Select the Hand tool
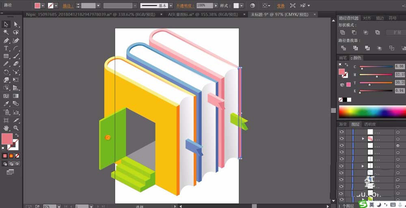This screenshot has height=208, width=406. pos(6,128)
